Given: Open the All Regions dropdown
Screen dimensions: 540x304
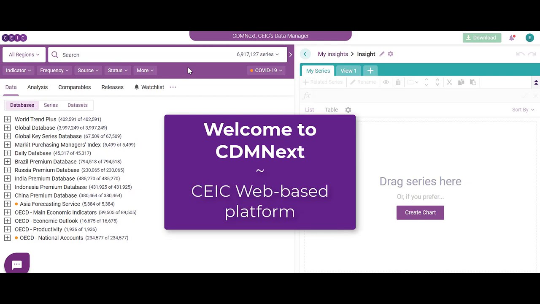Looking at the screenshot, I should (x=24, y=54).
